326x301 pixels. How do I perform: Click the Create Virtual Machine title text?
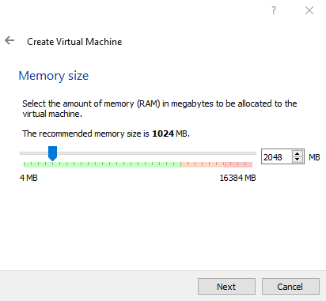[74, 42]
